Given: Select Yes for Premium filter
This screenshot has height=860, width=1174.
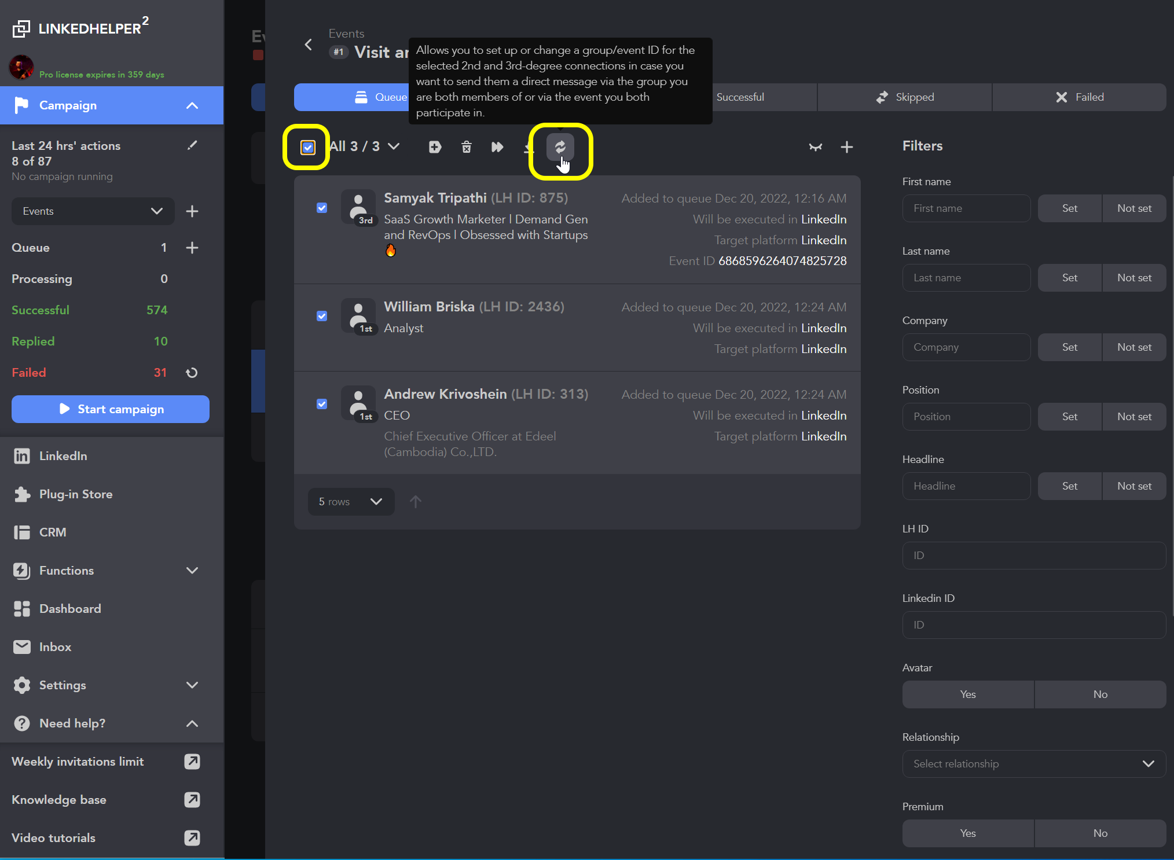Looking at the screenshot, I should 968,833.
